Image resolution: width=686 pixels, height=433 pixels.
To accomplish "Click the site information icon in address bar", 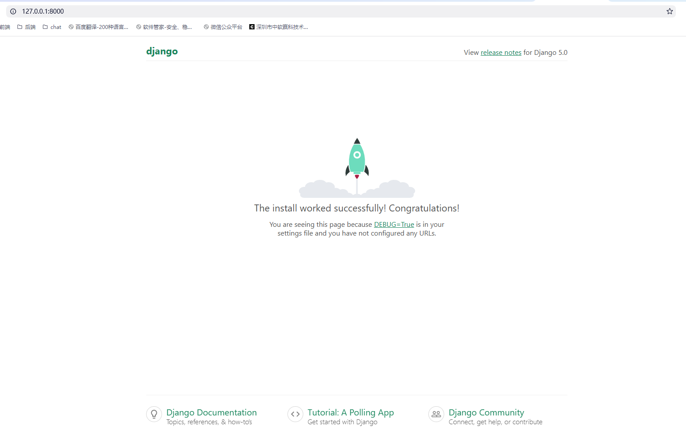I will (x=13, y=11).
